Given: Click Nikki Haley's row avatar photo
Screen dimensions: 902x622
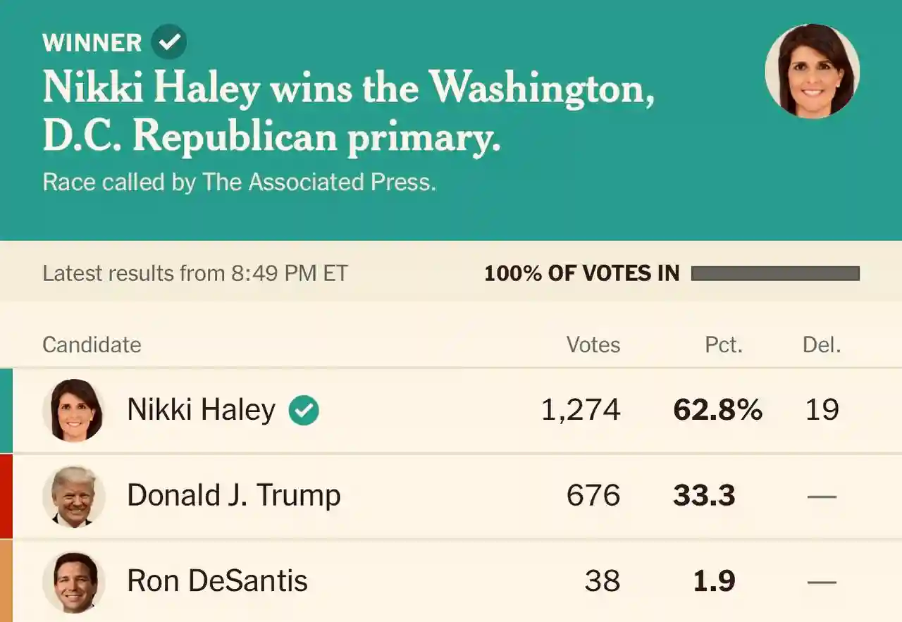Looking at the screenshot, I should tap(73, 411).
